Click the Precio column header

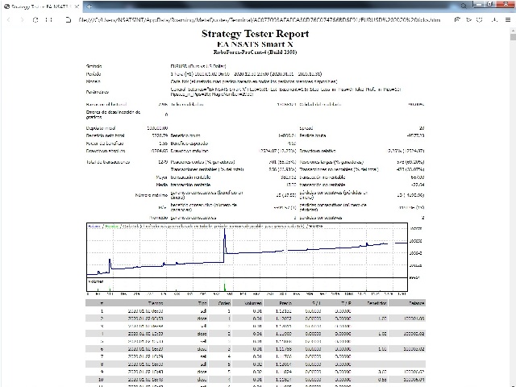point(285,303)
